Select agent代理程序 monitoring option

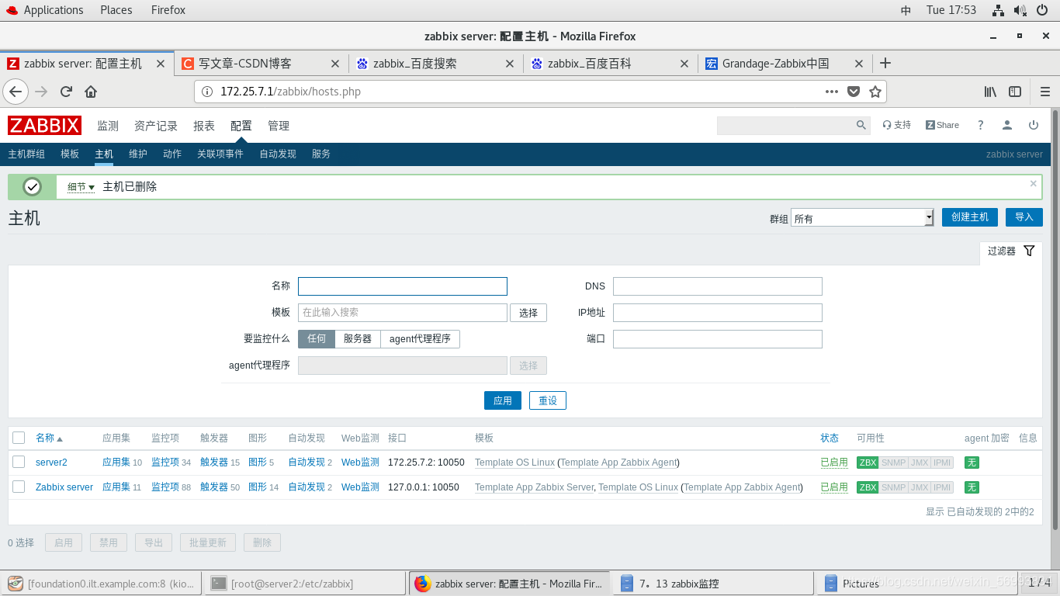point(420,339)
